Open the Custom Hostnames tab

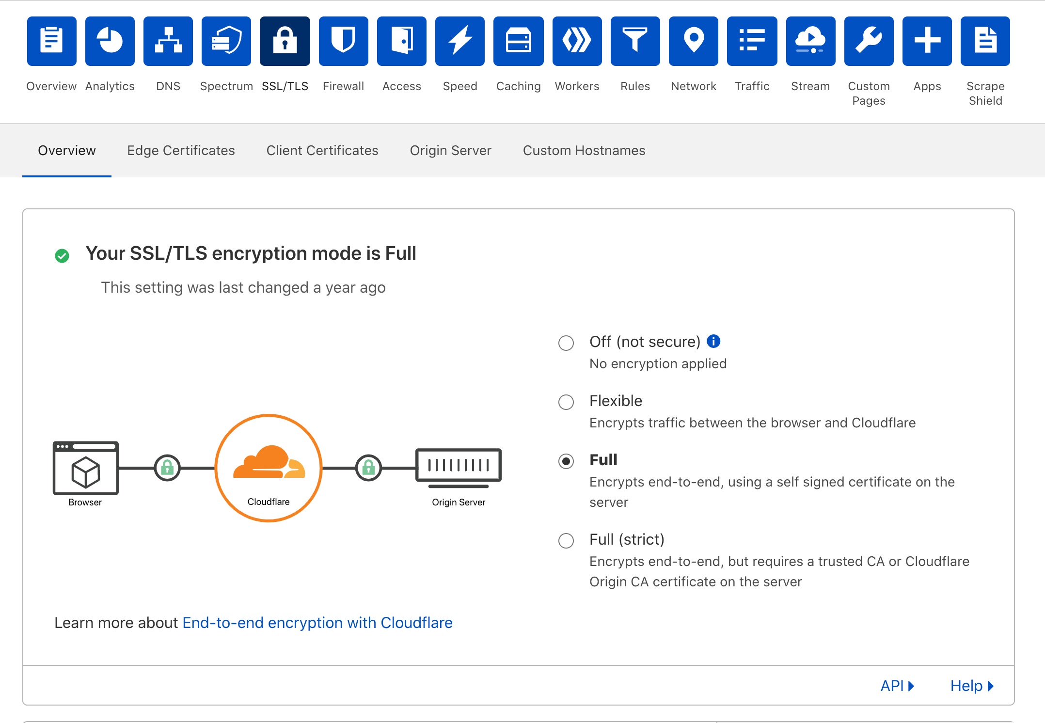584,151
